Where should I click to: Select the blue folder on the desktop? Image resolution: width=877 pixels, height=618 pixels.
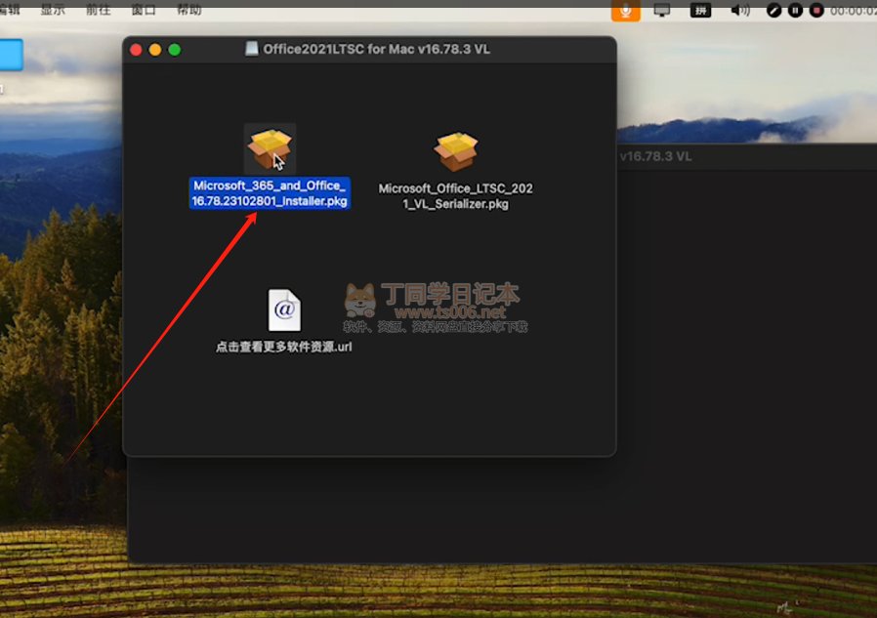tap(11, 55)
